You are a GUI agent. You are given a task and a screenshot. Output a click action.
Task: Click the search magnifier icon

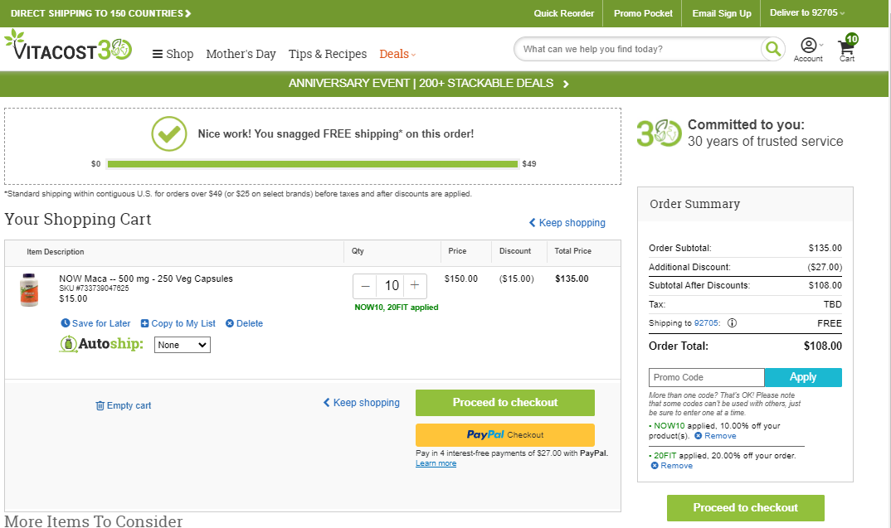tap(773, 49)
